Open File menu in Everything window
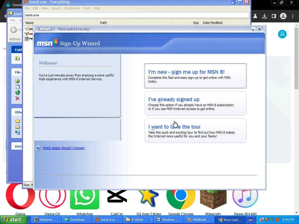Viewport: 299px width, 224px height. pos(27,8)
